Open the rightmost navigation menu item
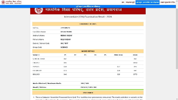 click(x=168, y=2)
